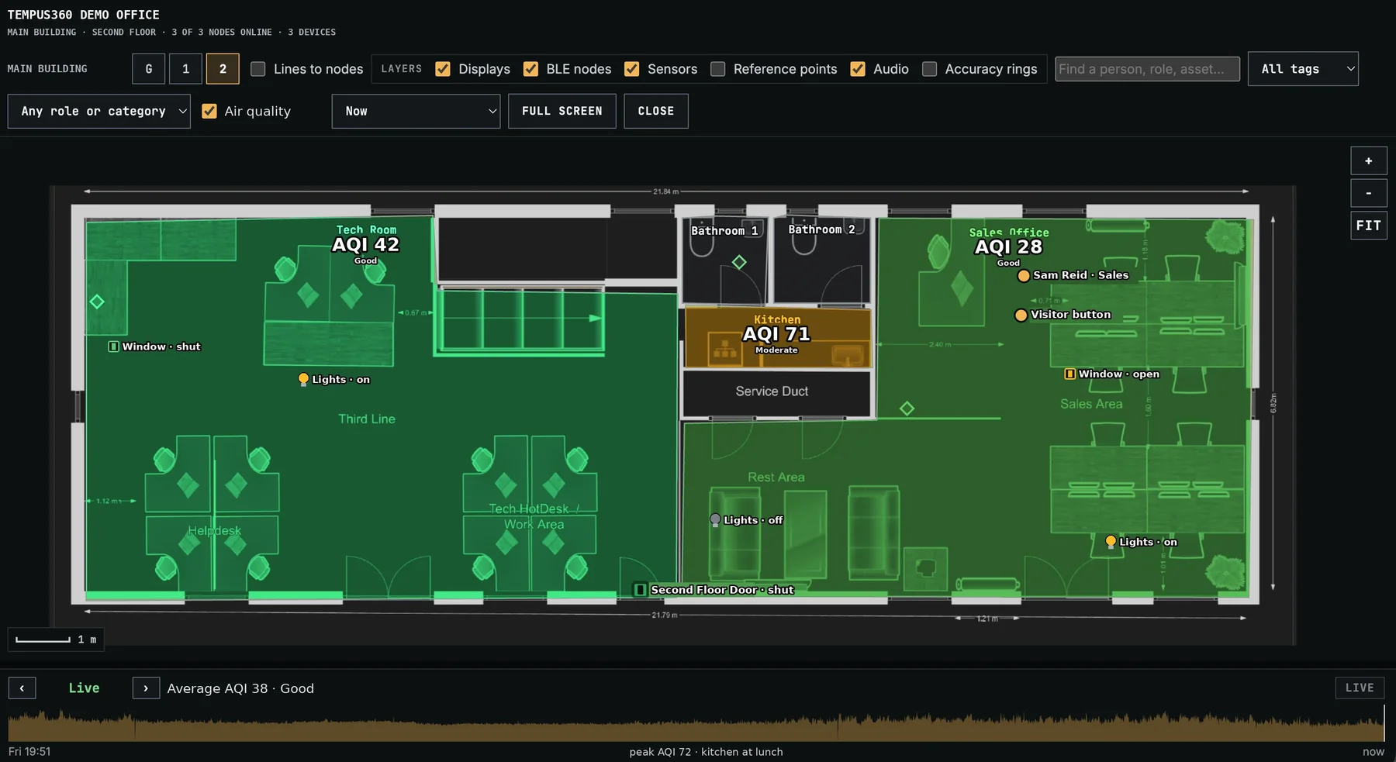Click the timeline playhead at now
The height and width of the screenshot is (762, 1396).
pyautogui.click(x=1383, y=723)
